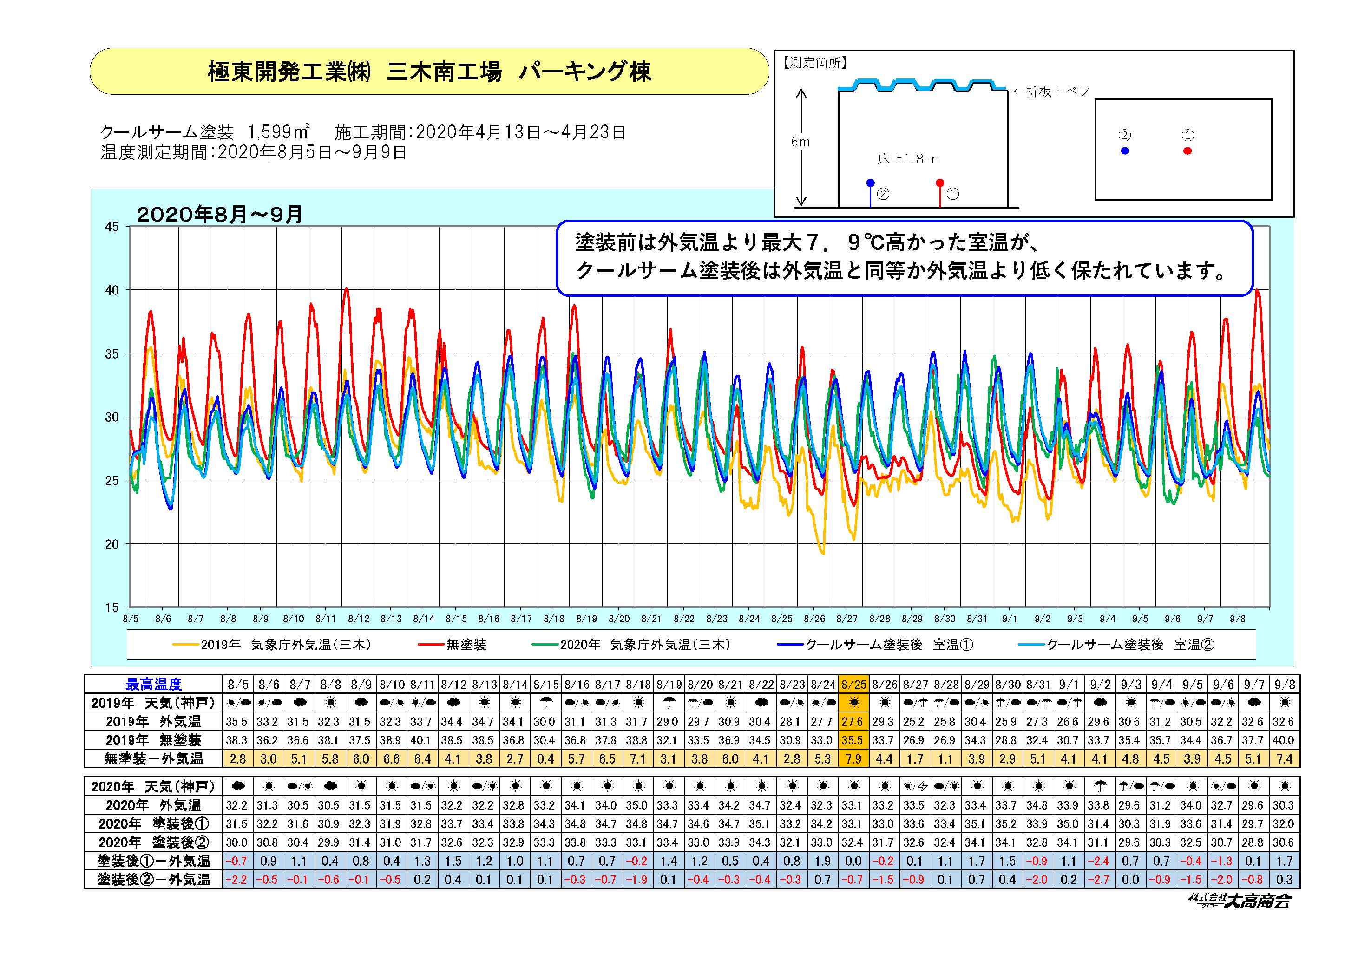Screen dimensions: 1358x960
Task: Click the 2019 sun icon under 8/21
Action: point(730,703)
